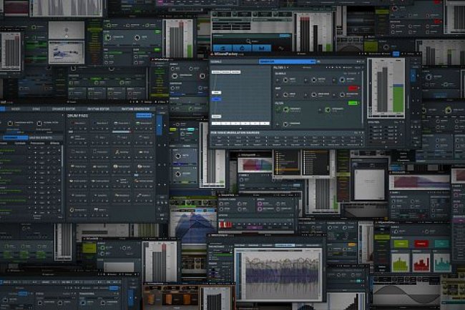Click the red button above red histogram
The image size is (465, 310).
(x=421, y=244)
